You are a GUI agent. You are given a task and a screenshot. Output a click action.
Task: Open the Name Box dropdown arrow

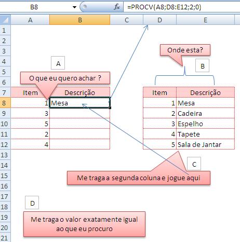click(74, 7)
